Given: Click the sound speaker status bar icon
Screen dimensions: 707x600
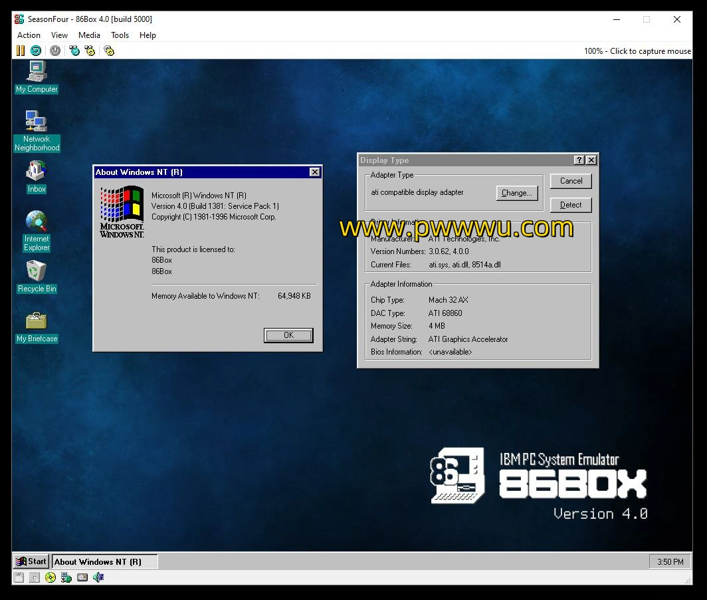Looking at the screenshot, I should click(x=98, y=577).
